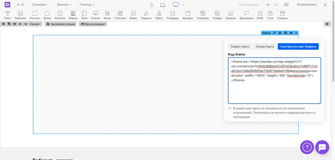Image resolution: width=335 pixels, height=160 pixels.
Task: Click the info icon below textarea
Action: pos(230,108)
